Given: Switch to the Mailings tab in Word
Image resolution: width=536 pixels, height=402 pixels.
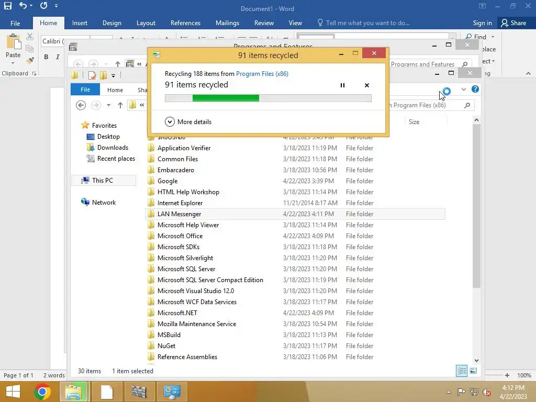Looking at the screenshot, I should pyautogui.click(x=227, y=23).
